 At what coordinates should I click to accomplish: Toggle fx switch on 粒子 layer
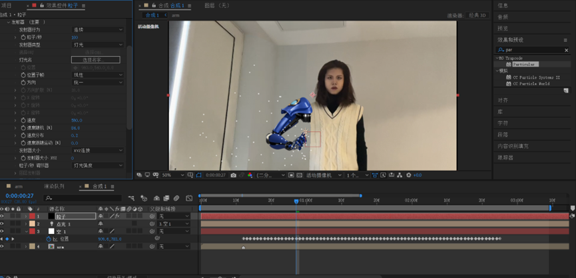[118, 216]
